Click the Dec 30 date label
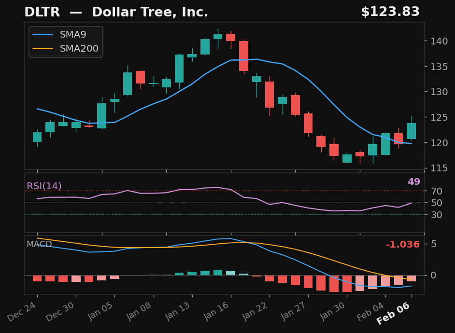The width and height of the screenshot is (455, 333). 60,312
